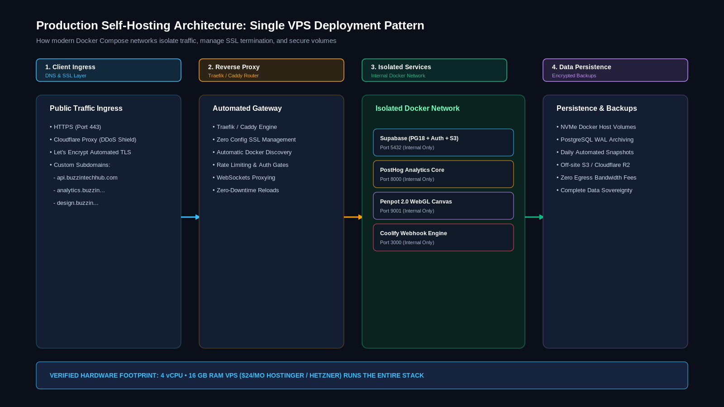Click the 'analytics.buzzin...' subdomain text
Viewport: 724px width, 407px height.
pos(79,190)
